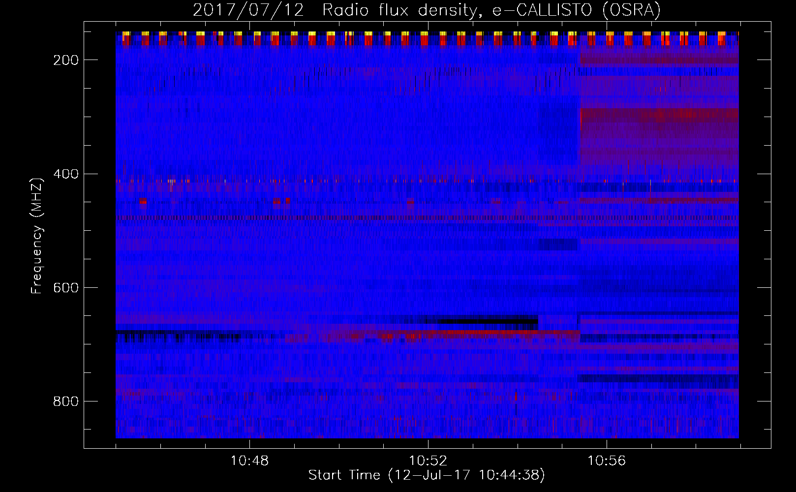Click the 600 frequency tick label
The image size is (796, 492).
[66, 287]
